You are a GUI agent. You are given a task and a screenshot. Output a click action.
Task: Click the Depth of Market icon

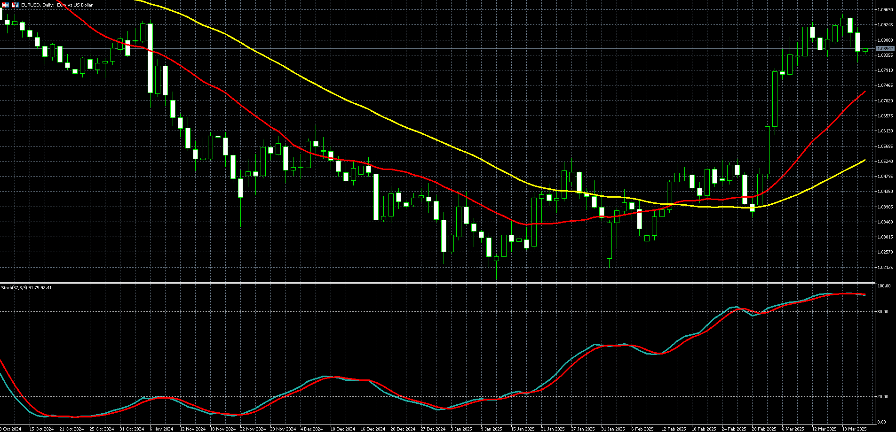pos(6,5)
